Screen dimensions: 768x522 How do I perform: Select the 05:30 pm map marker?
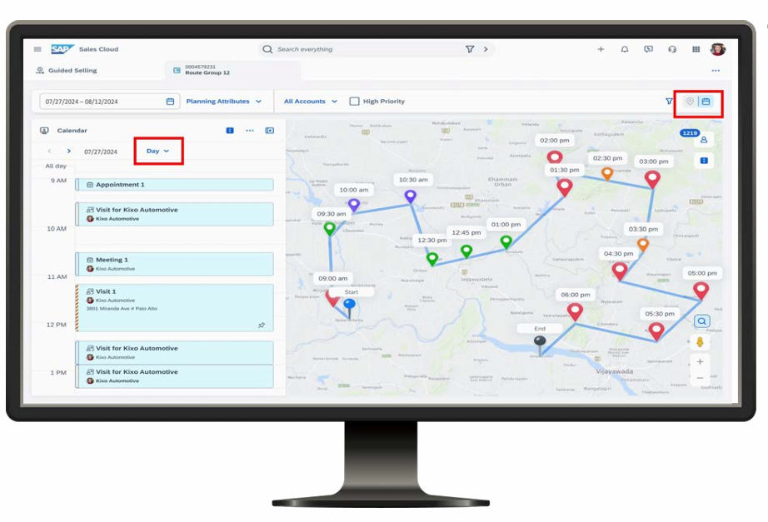pyautogui.click(x=656, y=331)
